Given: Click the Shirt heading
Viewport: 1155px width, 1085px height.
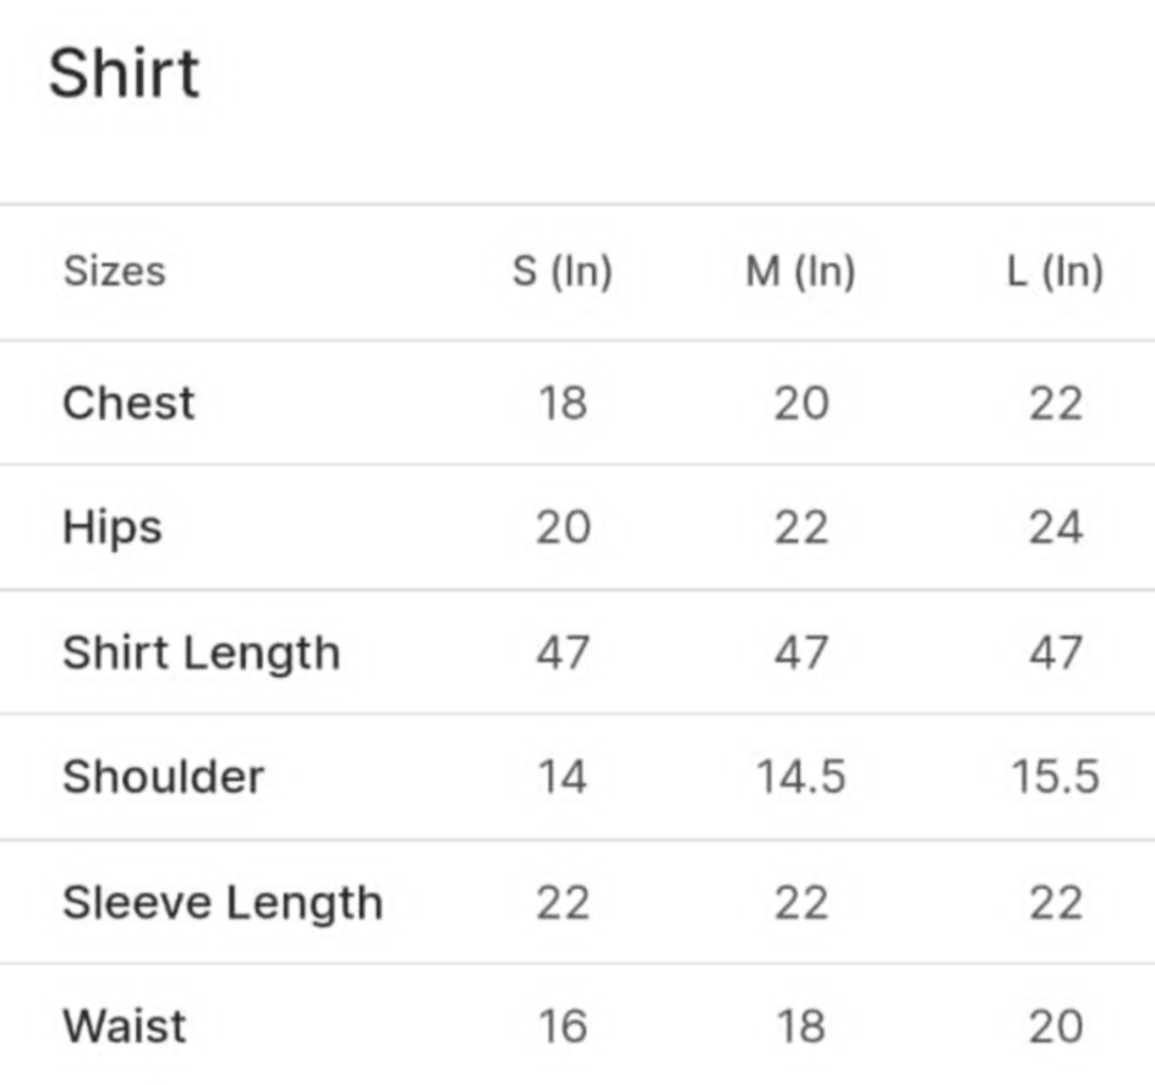Looking at the screenshot, I should pyautogui.click(x=124, y=73).
